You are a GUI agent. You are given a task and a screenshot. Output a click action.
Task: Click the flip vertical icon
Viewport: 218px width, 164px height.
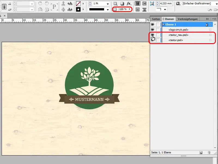(x=47, y=10)
